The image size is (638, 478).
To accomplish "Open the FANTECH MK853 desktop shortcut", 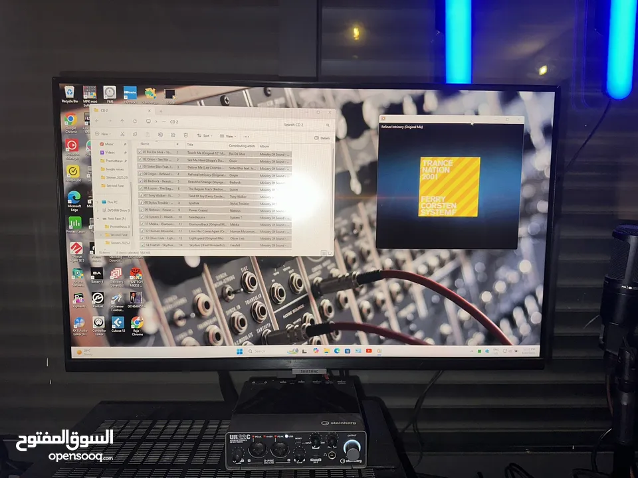I will click(x=136, y=278).
